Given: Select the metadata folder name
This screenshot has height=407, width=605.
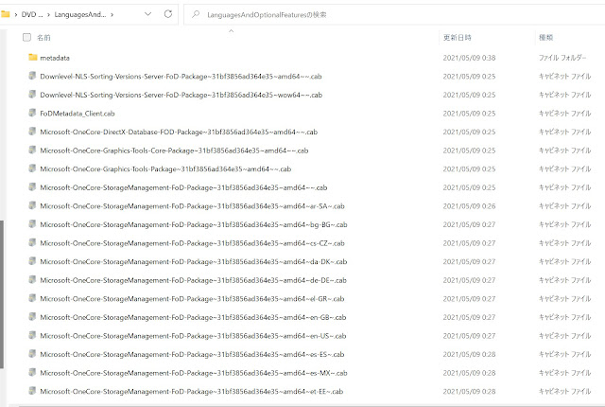Looking at the screenshot, I should coord(55,58).
